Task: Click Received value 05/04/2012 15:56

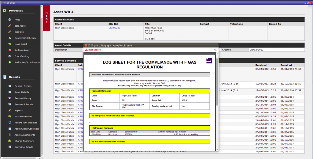Action: tap(266, 69)
